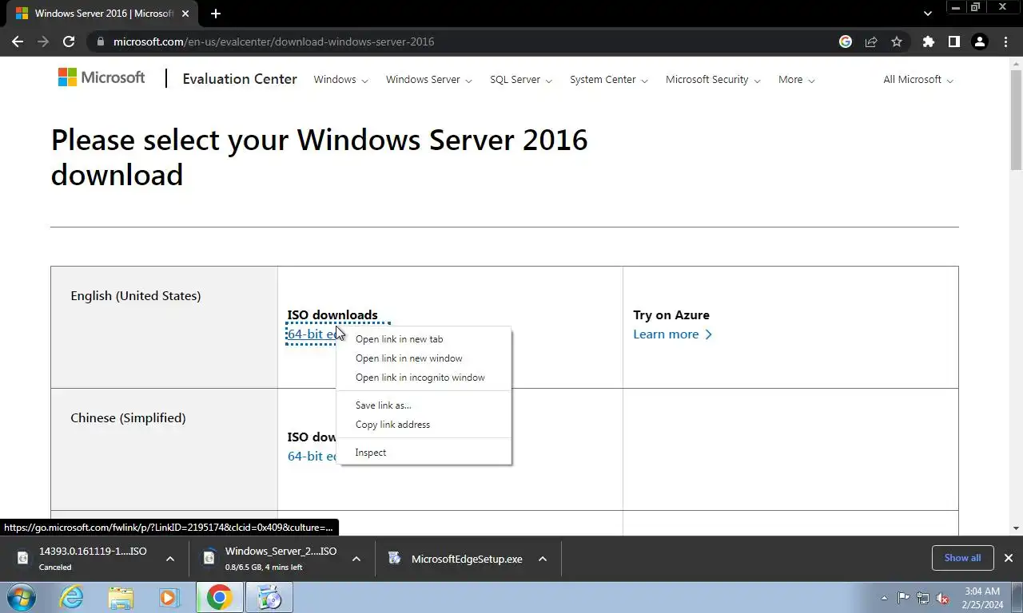Image resolution: width=1023 pixels, height=613 pixels.
Task: Click the tab search chevron
Action: click(927, 14)
